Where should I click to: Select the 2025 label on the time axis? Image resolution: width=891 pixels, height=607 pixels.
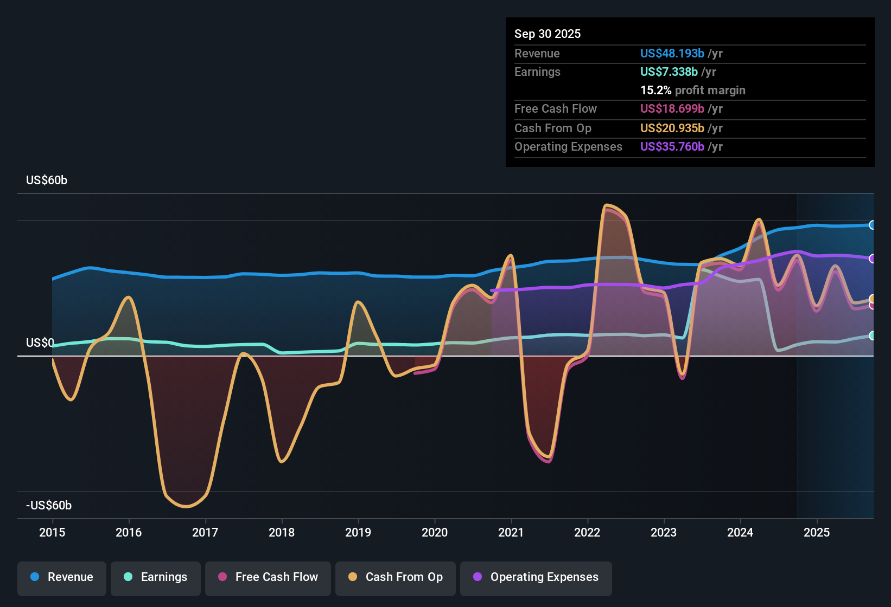coord(817,533)
